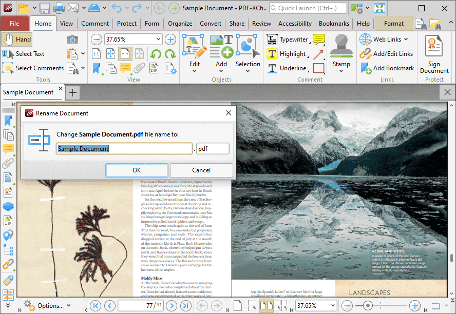Open the File menu
This screenshot has height=314, width=456.
pos(14,24)
